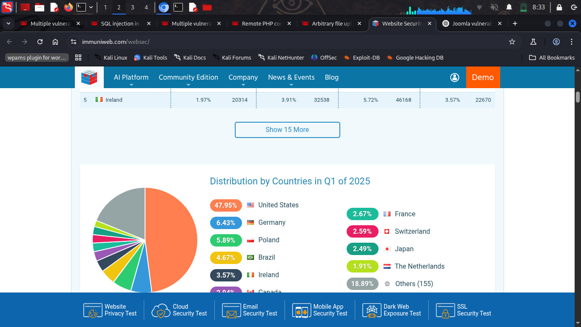This screenshot has height=327, width=581.
Task: Open the Chromium browser taskbar icon
Action: coord(164,7)
